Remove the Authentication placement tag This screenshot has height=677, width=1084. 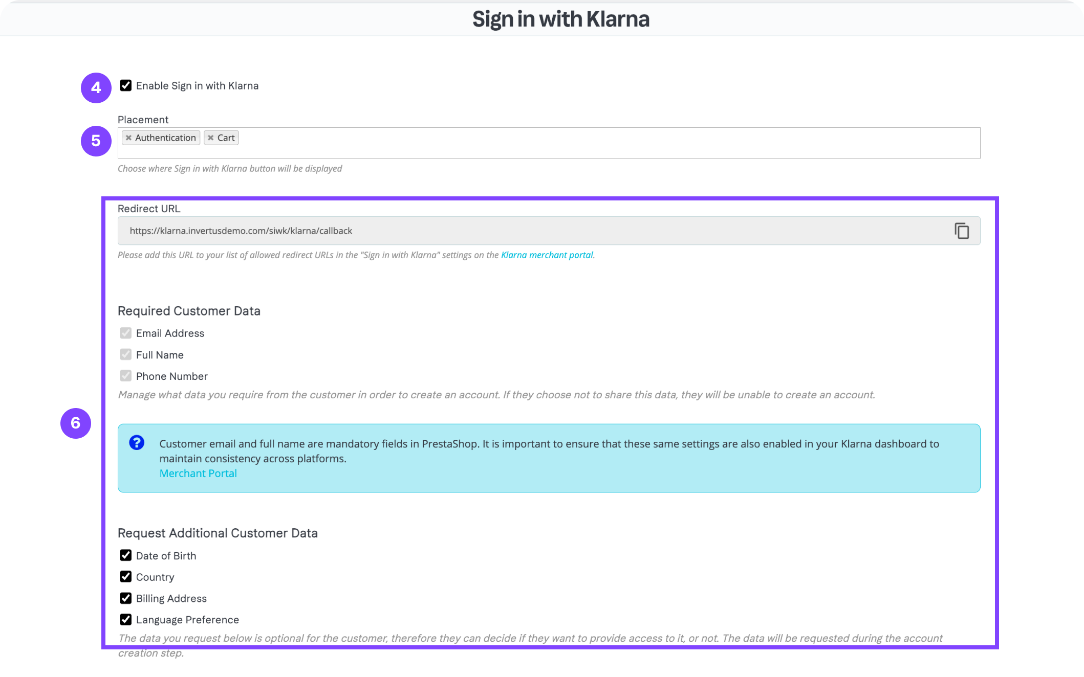(x=129, y=138)
